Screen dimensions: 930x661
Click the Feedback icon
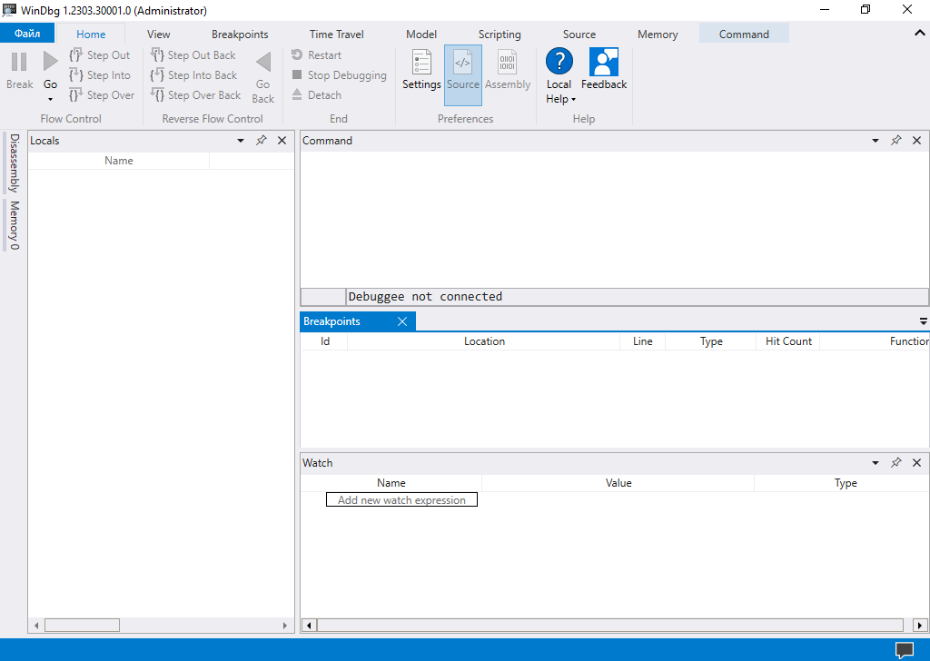[604, 62]
